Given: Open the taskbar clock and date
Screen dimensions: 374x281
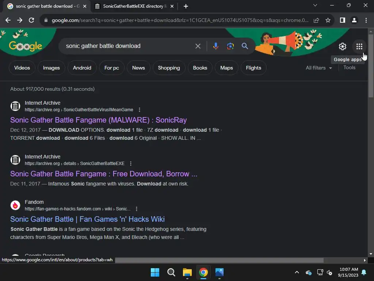Looking at the screenshot, I should 348,272.
